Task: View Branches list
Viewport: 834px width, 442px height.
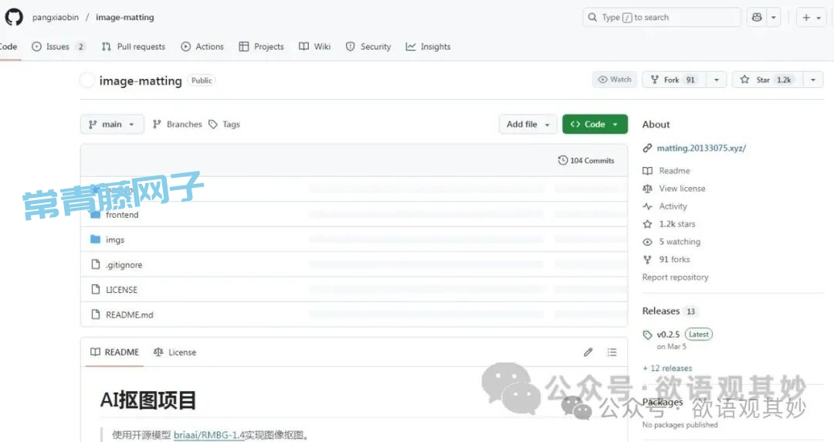Action: click(x=177, y=124)
